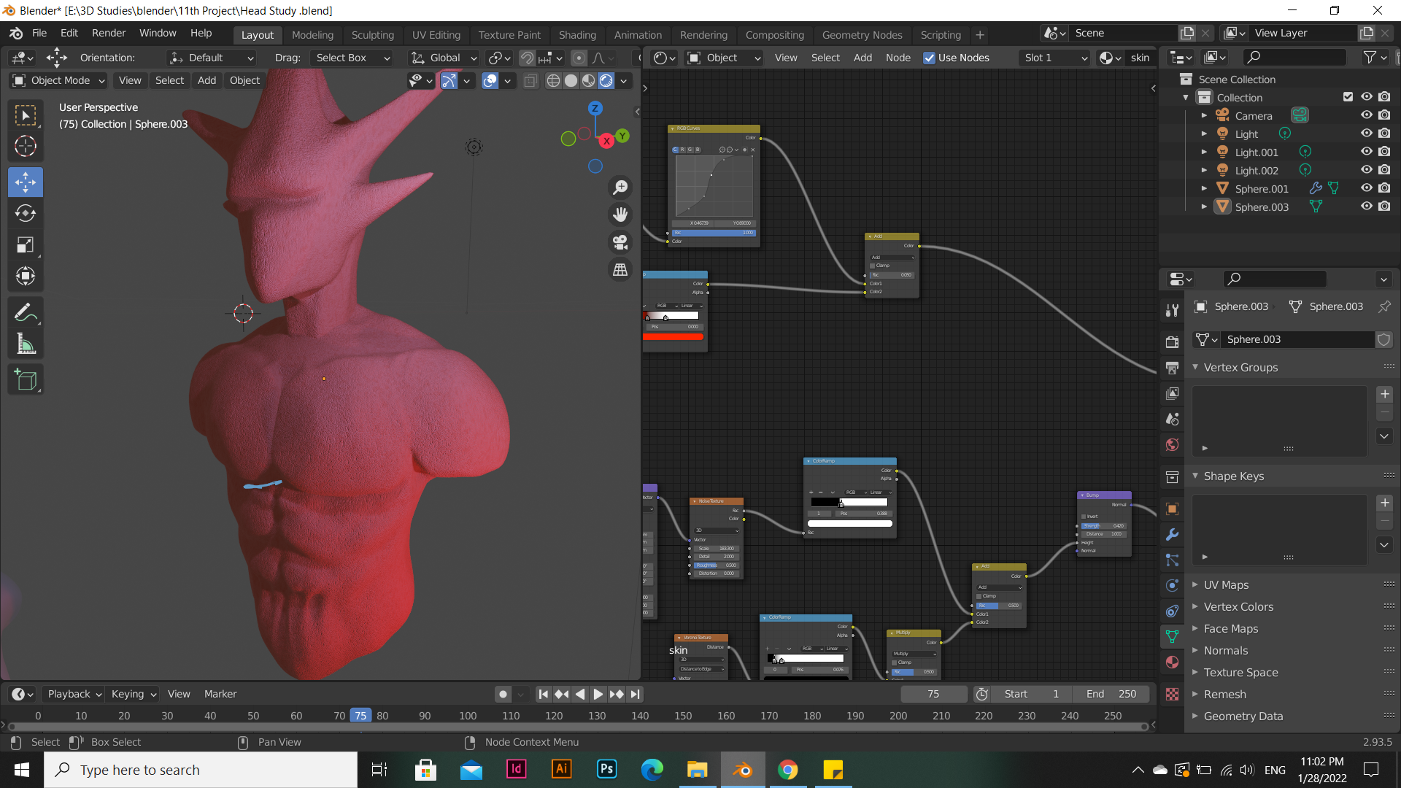The width and height of the screenshot is (1401, 788).
Task: Open Chrome from the Windows taskbar
Action: [787, 770]
